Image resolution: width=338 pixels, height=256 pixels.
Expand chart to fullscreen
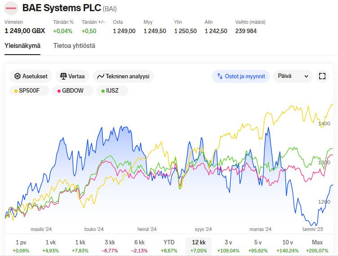[x=322, y=76]
